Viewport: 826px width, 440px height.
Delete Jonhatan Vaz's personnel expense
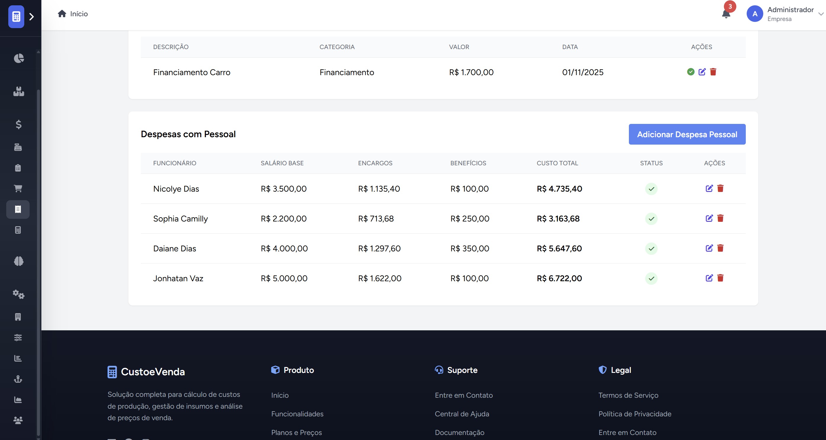[720, 278]
